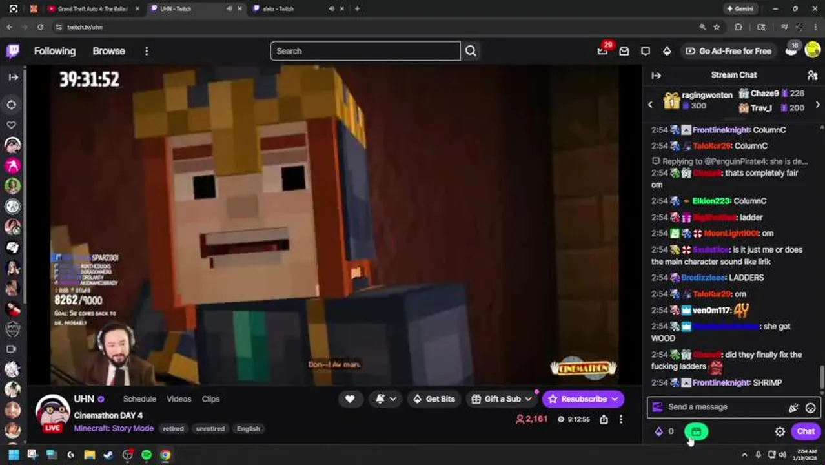Open the Get Bits icon in top bar
The image size is (825, 465).
pos(667,51)
